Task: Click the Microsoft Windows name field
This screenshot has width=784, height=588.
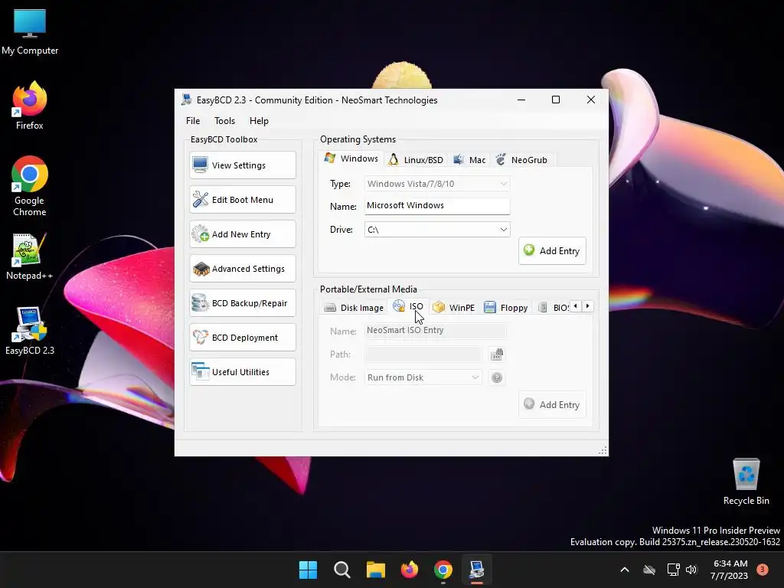Action: 437,205
